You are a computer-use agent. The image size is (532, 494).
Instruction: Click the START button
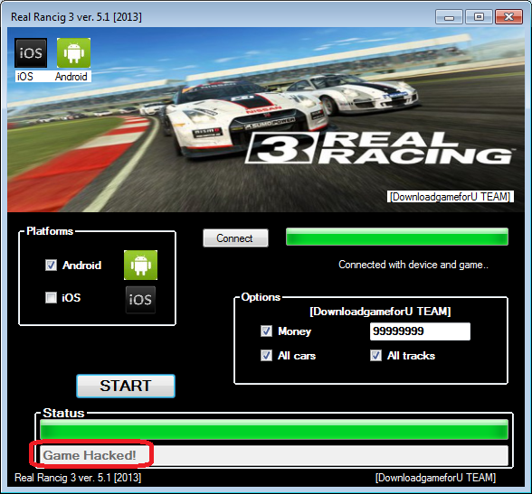126,386
